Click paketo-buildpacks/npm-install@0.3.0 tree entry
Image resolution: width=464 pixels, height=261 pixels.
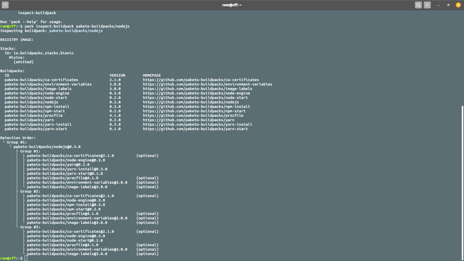[66, 205]
